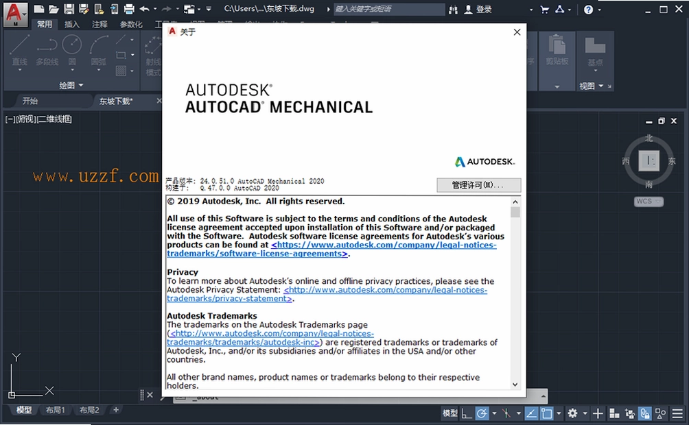Open the AutoCAD application menu button
The image size is (689, 425).
(15, 14)
